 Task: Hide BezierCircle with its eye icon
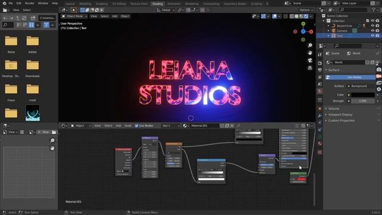point(372,26)
